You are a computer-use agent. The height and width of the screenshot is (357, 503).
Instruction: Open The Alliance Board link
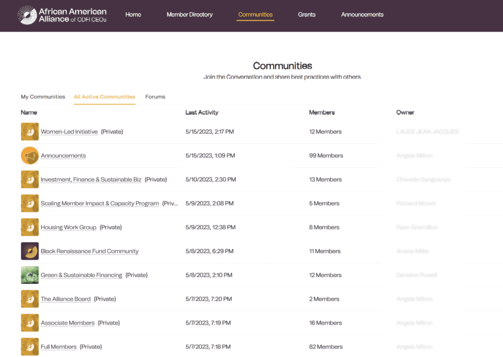66,299
